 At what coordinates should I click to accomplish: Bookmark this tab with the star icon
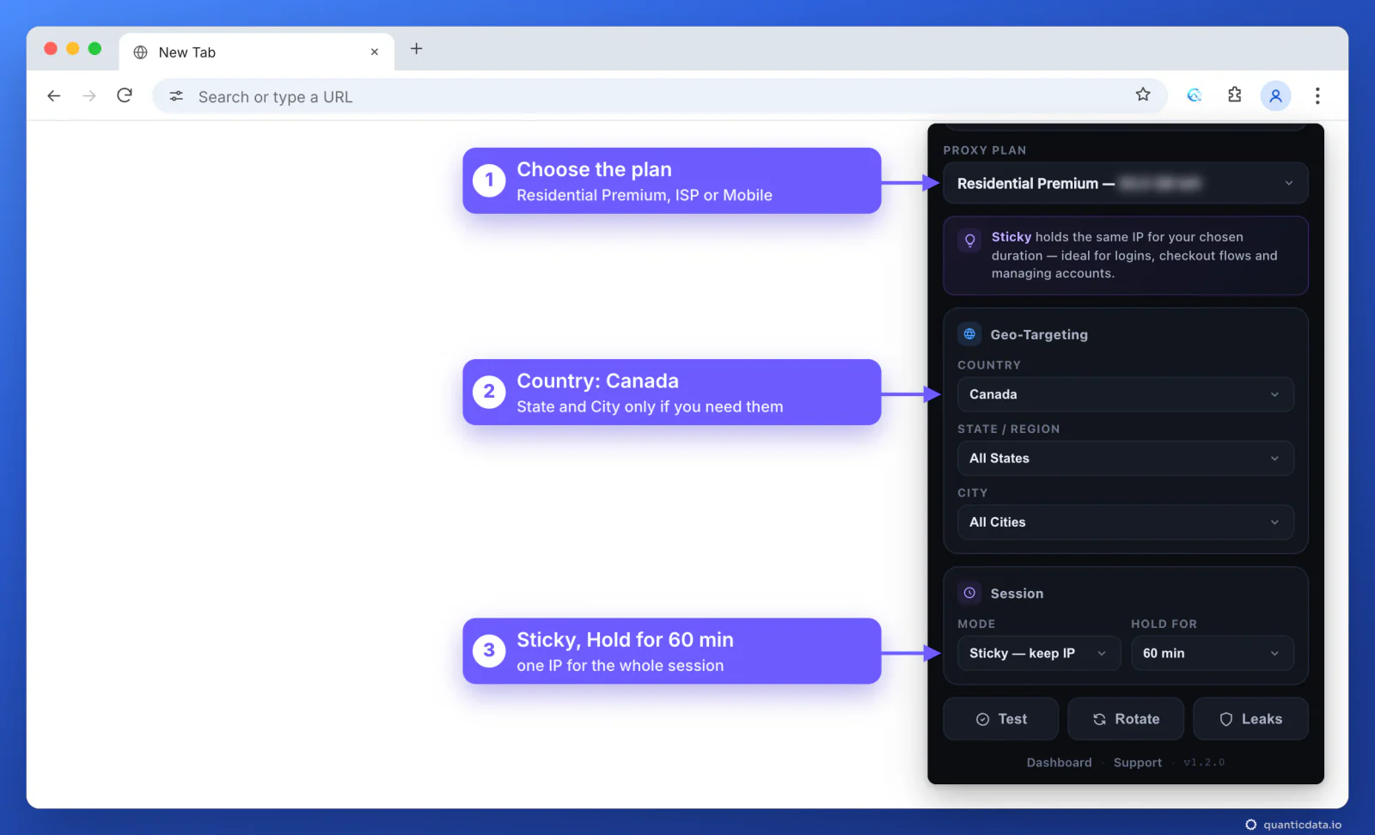[x=1143, y=94]
